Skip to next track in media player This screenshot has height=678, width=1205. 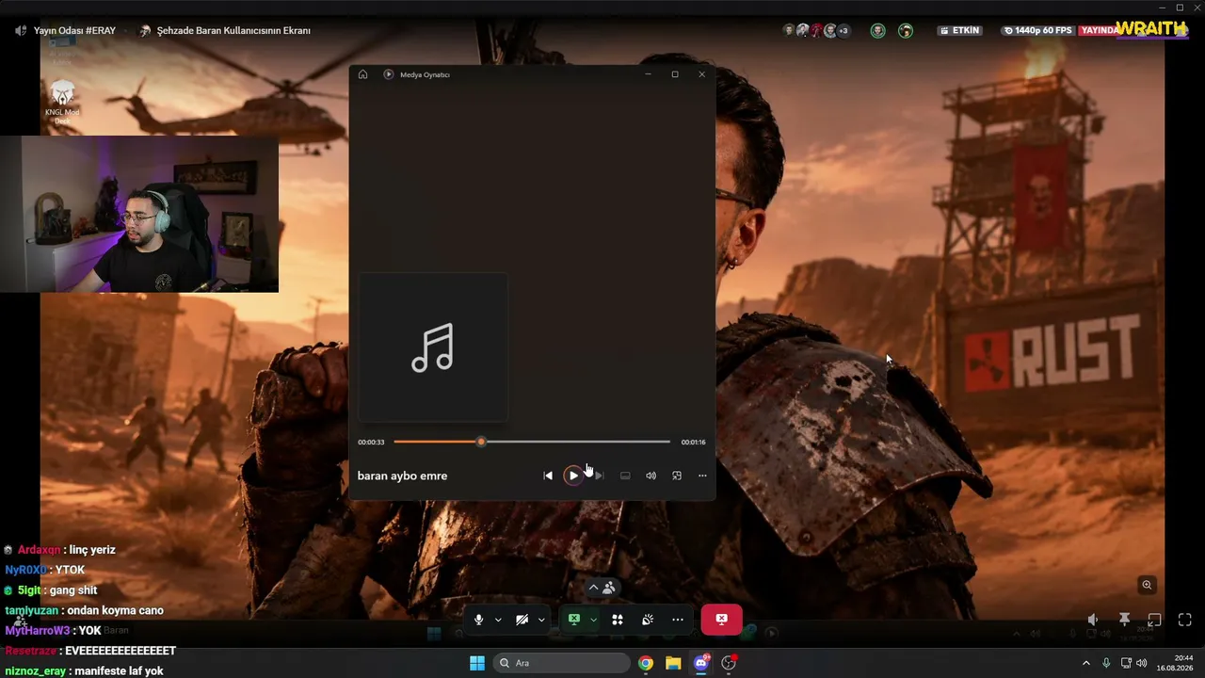coord(599,476)
